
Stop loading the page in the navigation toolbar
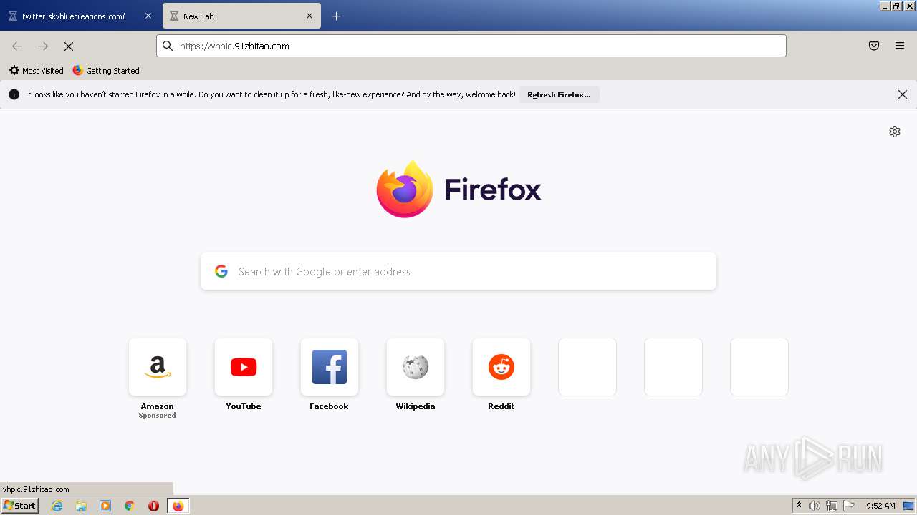(69, 46)
